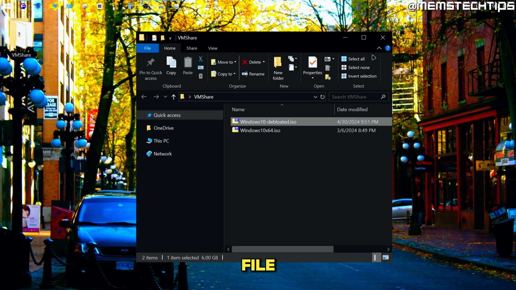This screenshot has width=516, height=290.
Task: Select This PC in navigation pane
Action: coord(161,141)
